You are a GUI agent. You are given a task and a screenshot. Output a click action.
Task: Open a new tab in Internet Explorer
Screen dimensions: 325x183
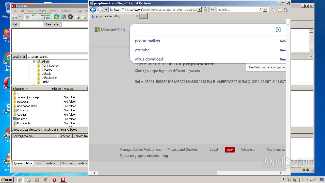click(144, 16)
